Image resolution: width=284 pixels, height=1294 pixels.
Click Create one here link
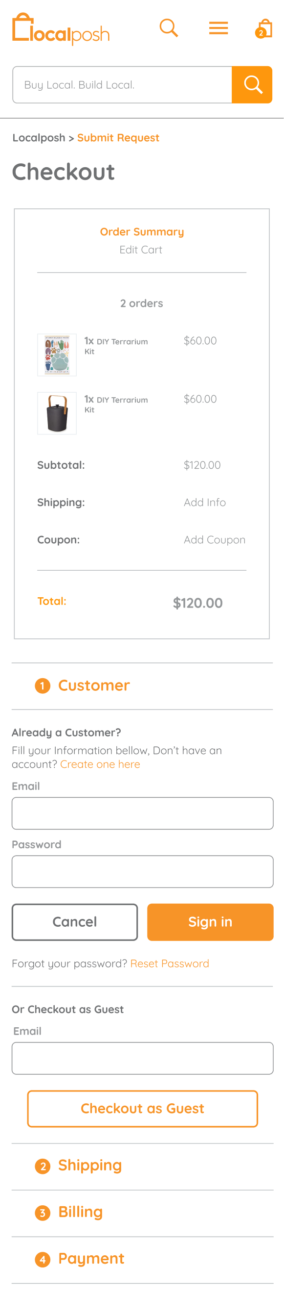[x=100, y=764]
